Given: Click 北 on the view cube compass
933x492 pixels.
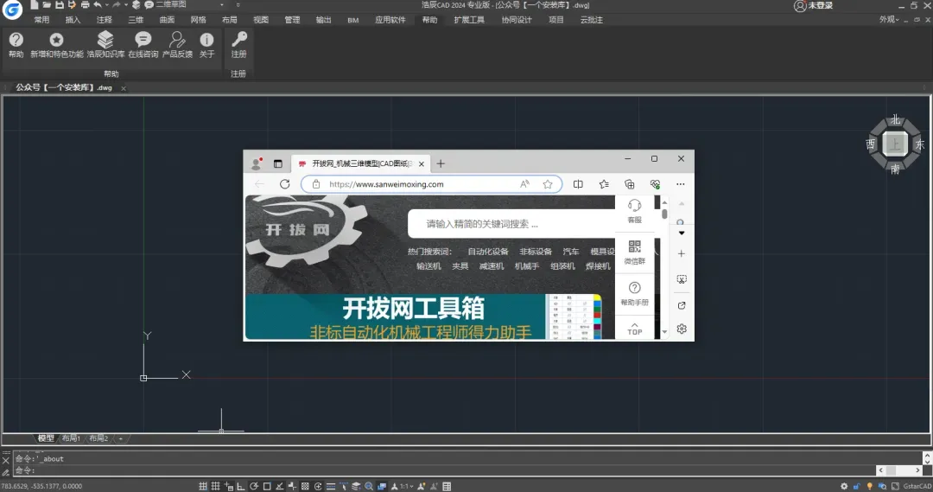Looking at the screenshot, I should (x=895, y=120).
